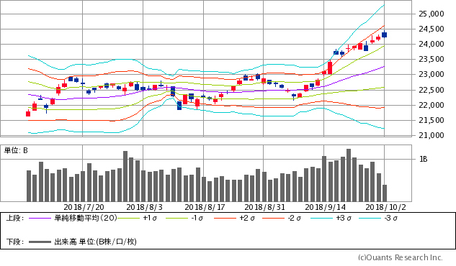Image resolution: width=456 pixels, height=266 pixels.
Task: Click the -1σ legend label
Action: point(197,218)
